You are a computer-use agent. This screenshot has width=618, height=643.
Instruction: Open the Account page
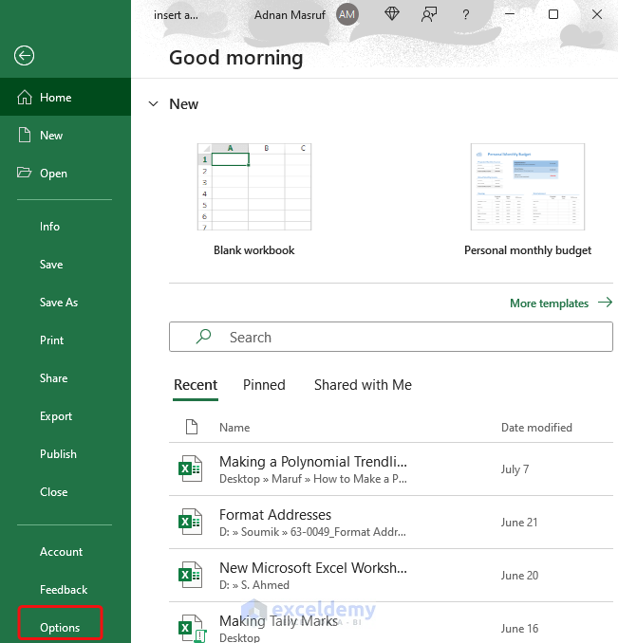pos(61,552)
